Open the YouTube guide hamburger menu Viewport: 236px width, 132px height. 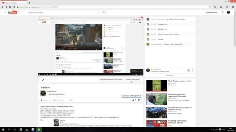(x=5, y=12)
